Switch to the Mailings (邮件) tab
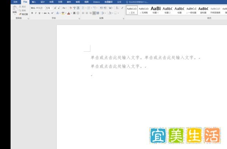This screenshot has width=227, height=149. click(x=69, y=2)
